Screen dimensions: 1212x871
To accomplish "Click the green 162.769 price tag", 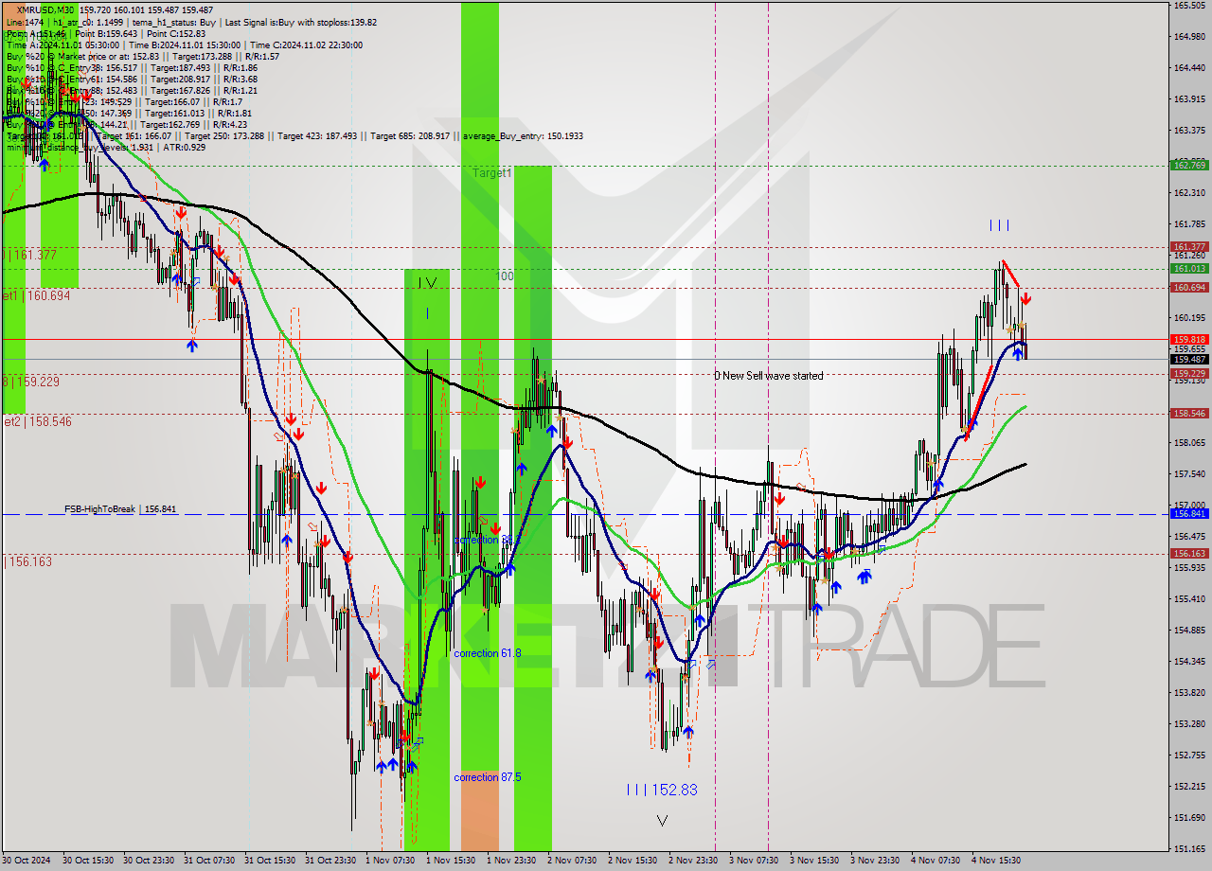I will coord(1189,166).
